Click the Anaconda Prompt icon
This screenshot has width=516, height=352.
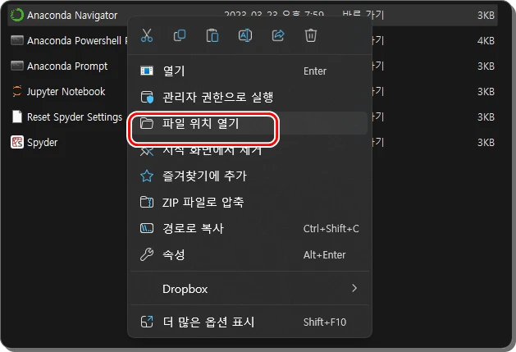pyautogui.click(x=16, y=66)
